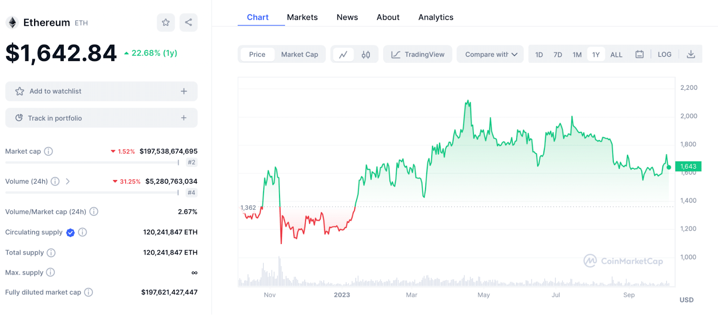This screenshot has height=315, width=718.
Task: Switch to the Markets tab
Action: point(302,17)
